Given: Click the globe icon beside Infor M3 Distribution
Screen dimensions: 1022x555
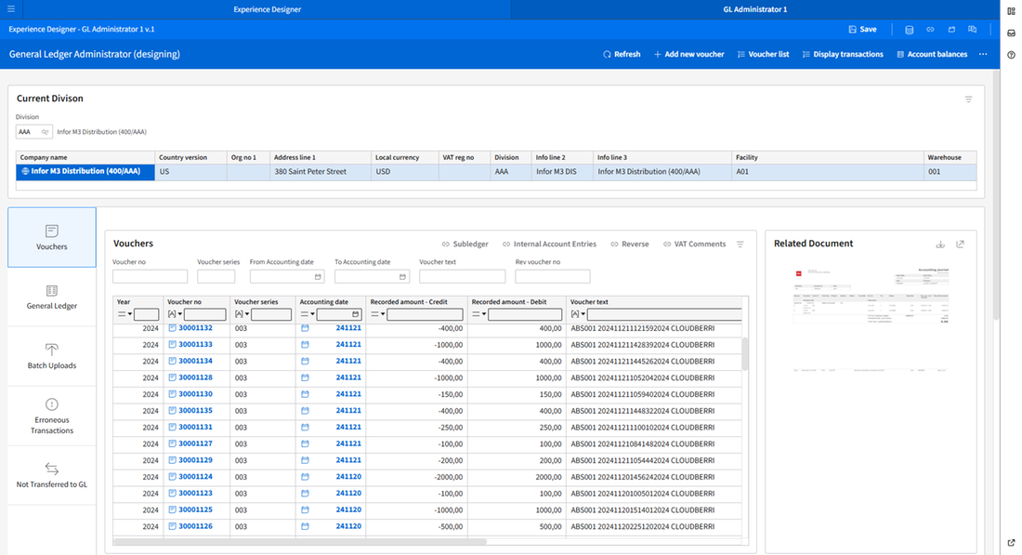Looking at the screenshot, I should [25, 172].
